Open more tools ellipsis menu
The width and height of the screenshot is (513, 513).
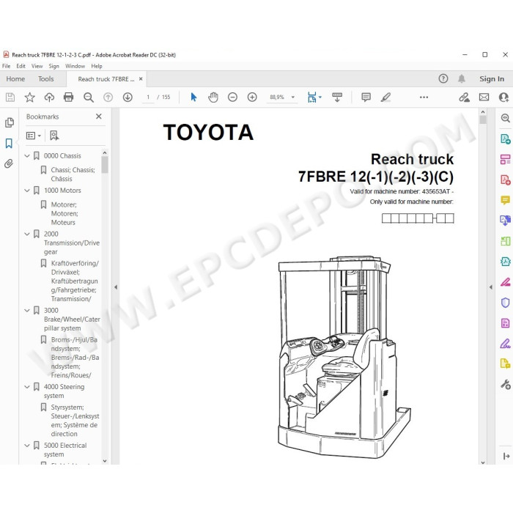click(424, 97)
